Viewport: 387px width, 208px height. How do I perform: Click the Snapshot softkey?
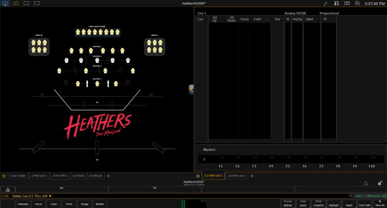318,204
